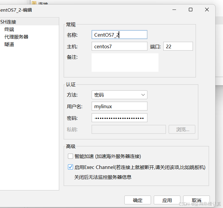Open the 方法 authentication method dropdown
Screen dimensions: 223x208
120,95
